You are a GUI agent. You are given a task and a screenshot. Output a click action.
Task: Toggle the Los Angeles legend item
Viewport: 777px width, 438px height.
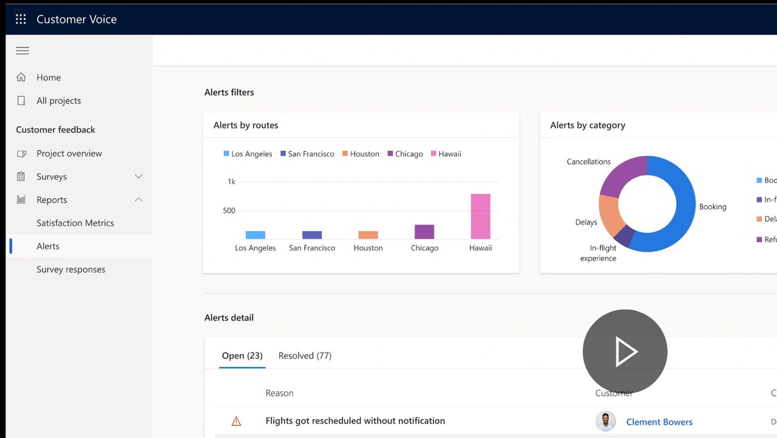(x=247, y=154)
